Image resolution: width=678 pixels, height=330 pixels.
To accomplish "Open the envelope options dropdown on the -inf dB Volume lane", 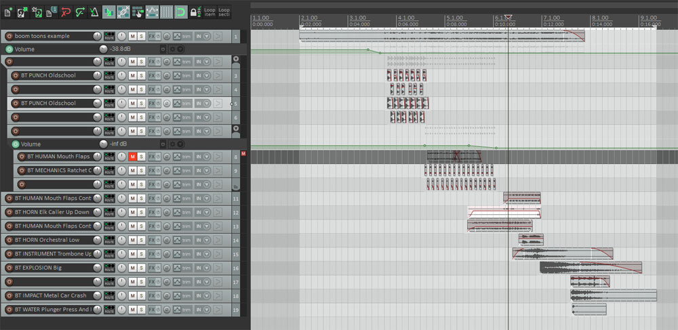I will [x=180, y=144].
